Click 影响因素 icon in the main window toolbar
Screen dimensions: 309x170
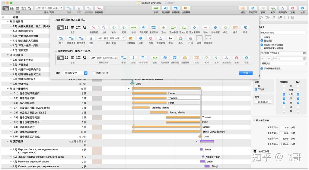pyautogui.click(x=253, y=8)
